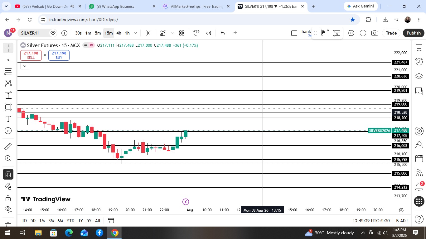Open the forecasting and measurement tools
The height and width of the screenshot is (239, 426).
(8, 95)
